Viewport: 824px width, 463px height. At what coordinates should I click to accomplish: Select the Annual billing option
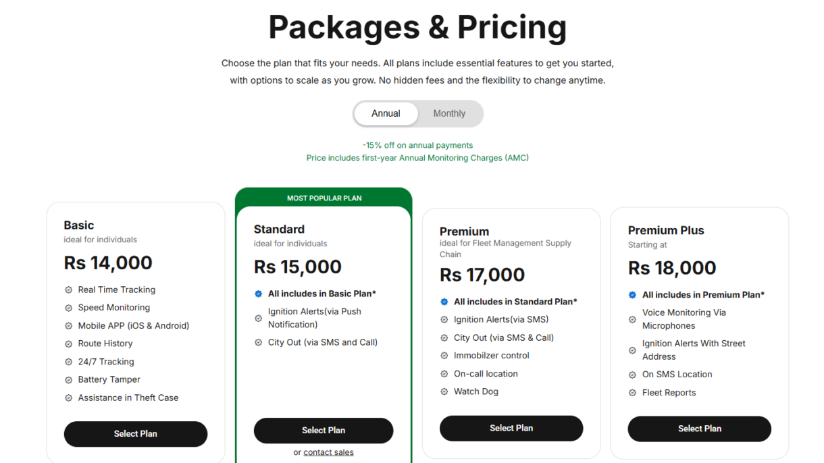pos(386,113)
